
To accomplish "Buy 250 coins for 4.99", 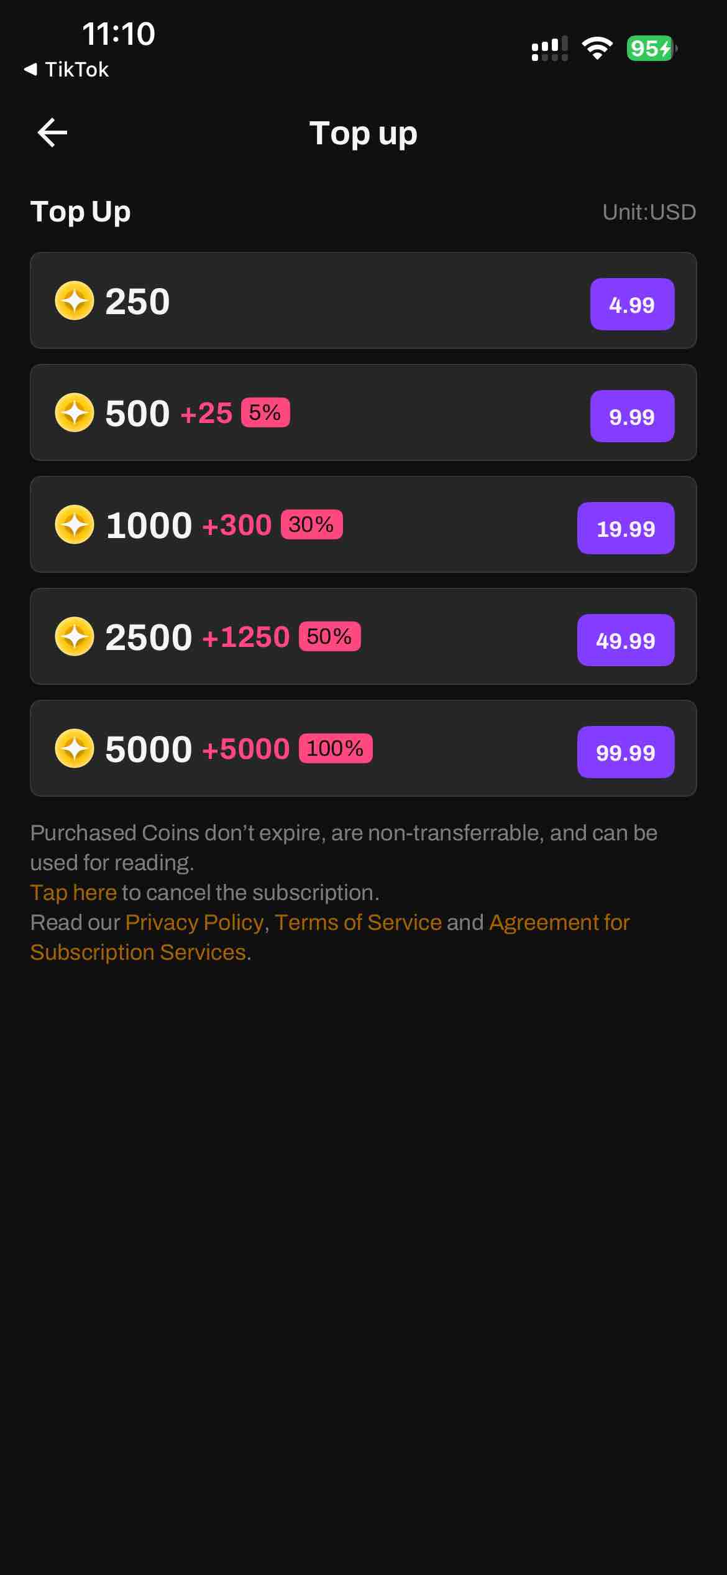I will point(632,304).
